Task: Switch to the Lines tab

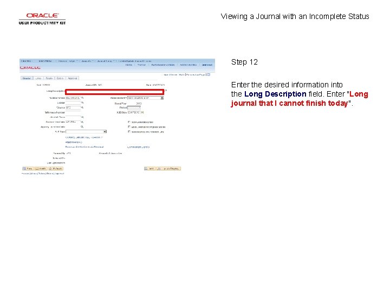Action: pos(38,78)
